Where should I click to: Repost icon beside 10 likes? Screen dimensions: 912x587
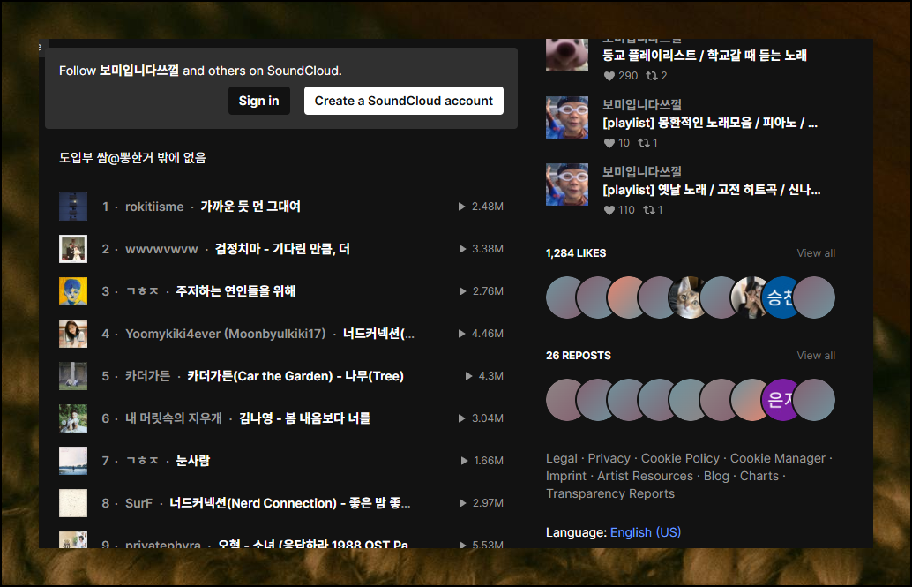(643, 143)
